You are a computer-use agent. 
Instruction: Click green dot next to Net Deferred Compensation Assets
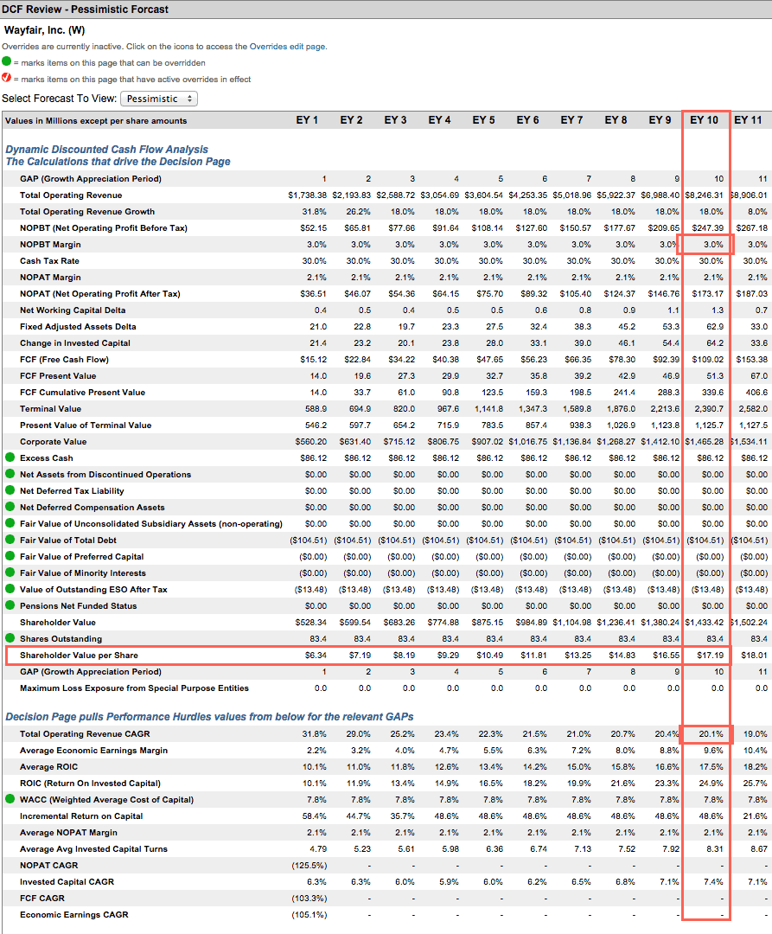tap(10, 507)
